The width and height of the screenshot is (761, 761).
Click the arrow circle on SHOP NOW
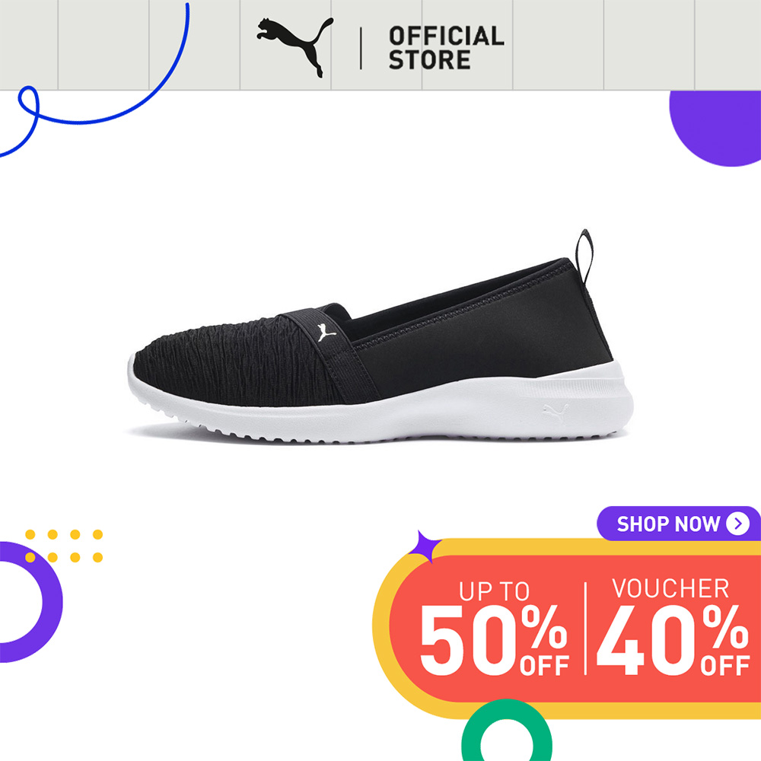click(x=737, y=524)
